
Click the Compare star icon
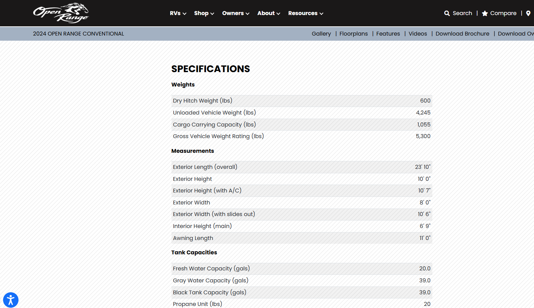coord(485,13)
